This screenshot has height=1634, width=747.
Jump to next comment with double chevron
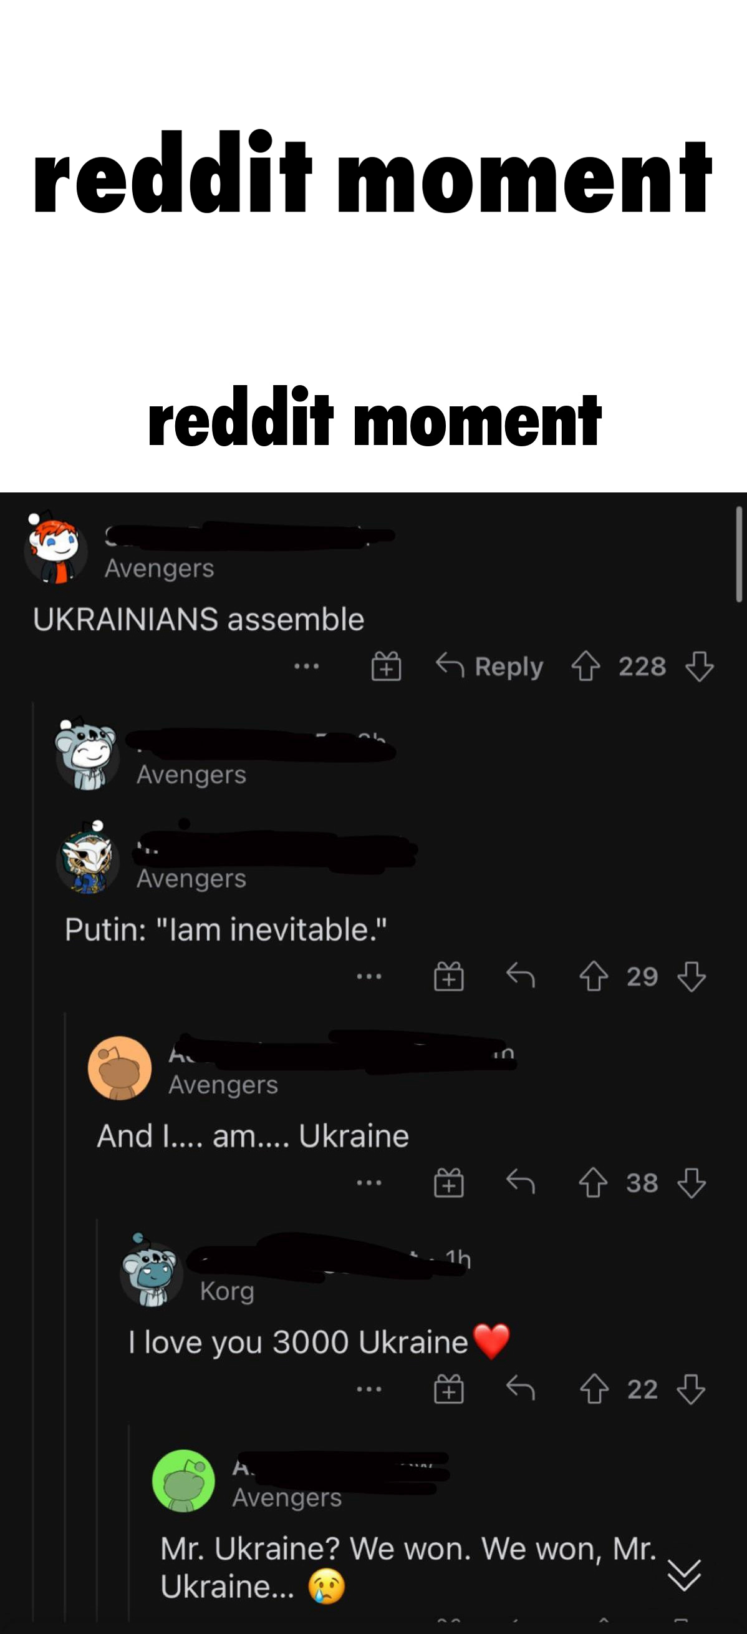(684, 1575)
